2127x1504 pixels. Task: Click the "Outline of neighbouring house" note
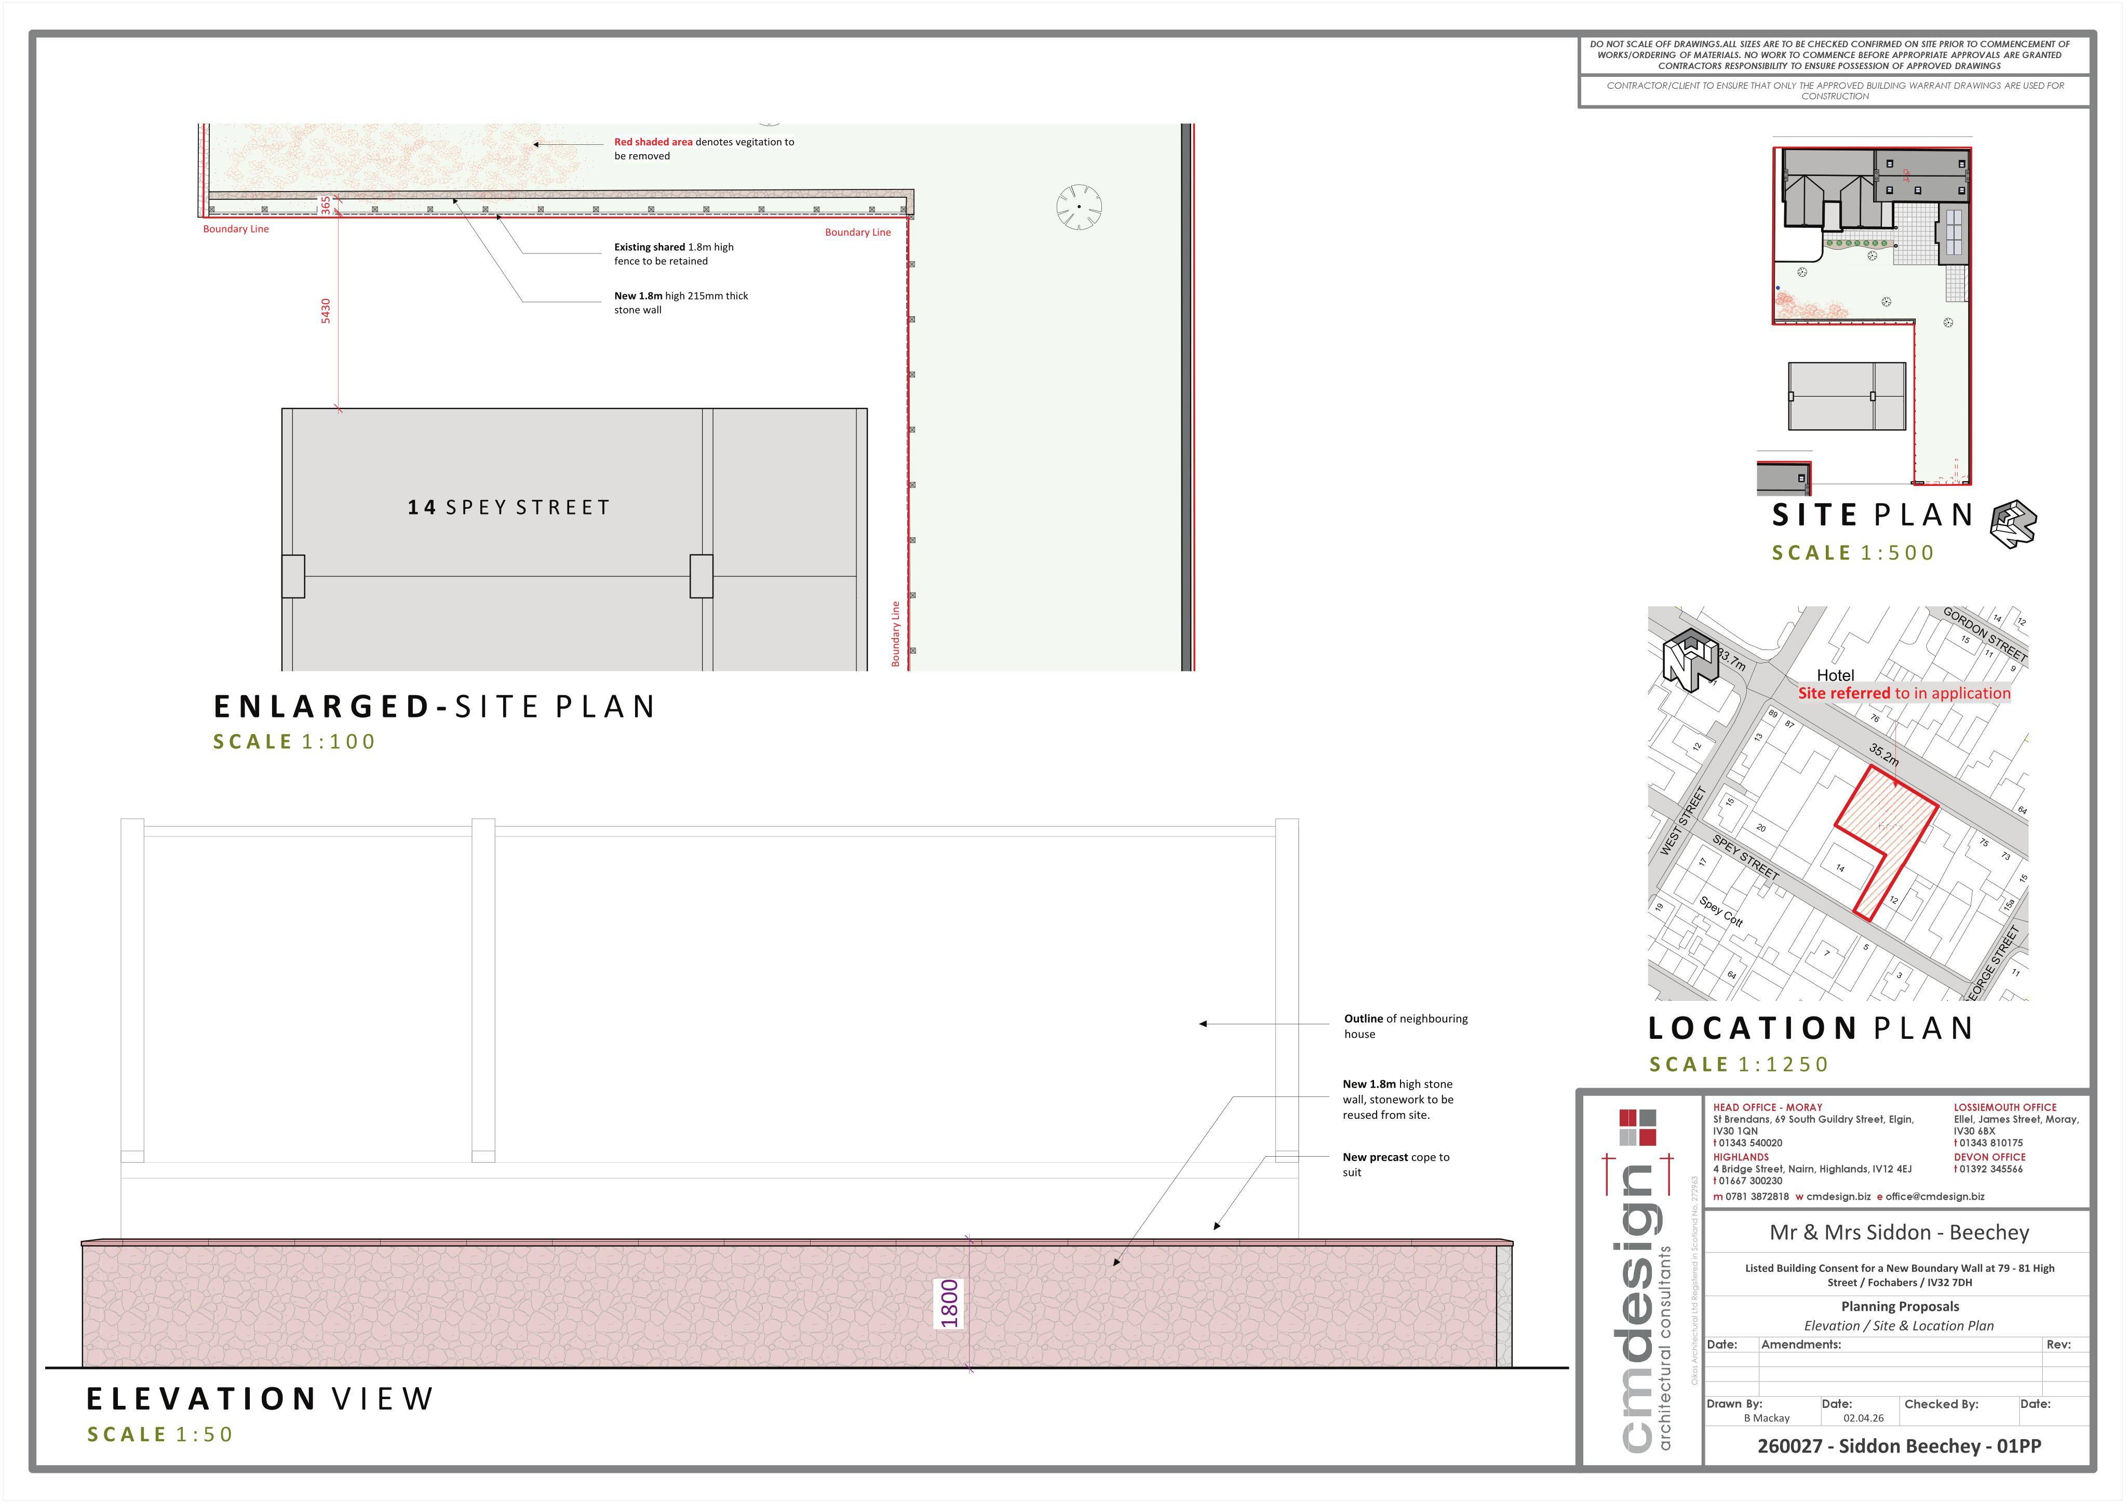pos(1405,1026)
